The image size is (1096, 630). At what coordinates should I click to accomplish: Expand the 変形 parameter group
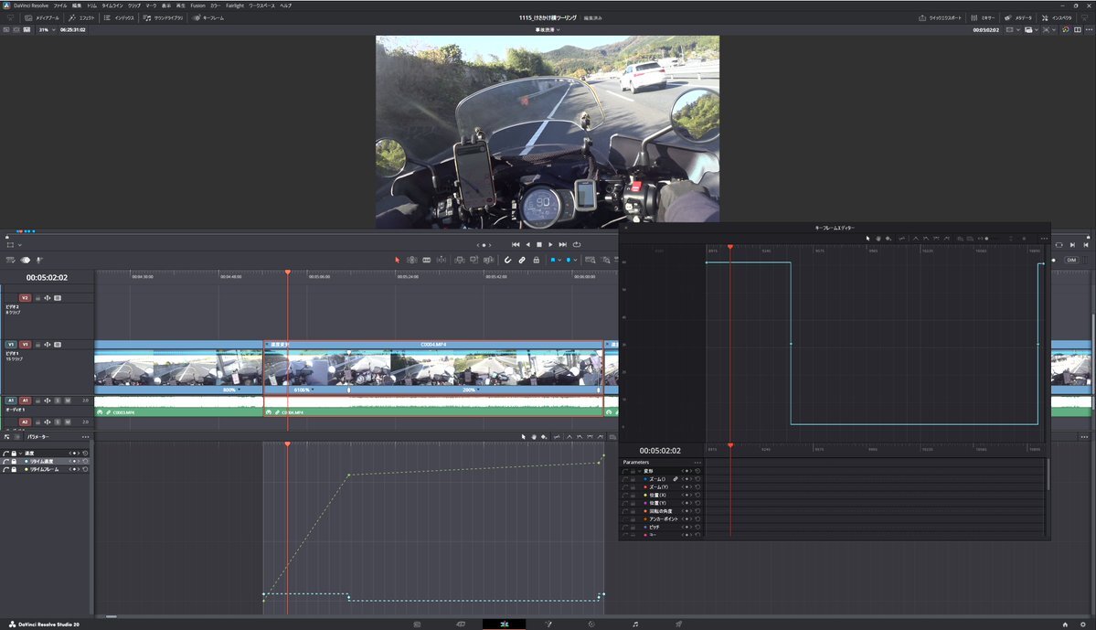[640, 471]
